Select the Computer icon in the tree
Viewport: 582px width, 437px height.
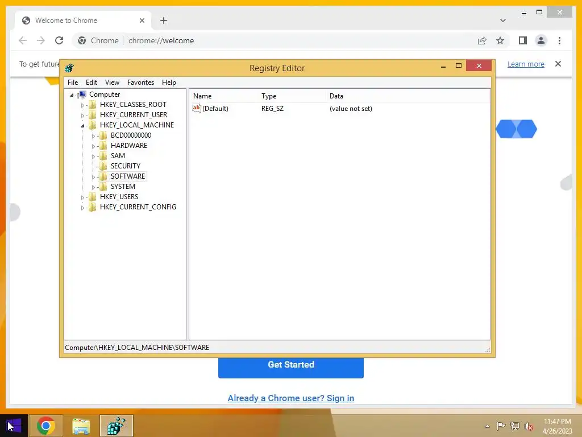(x=82, y=94)
